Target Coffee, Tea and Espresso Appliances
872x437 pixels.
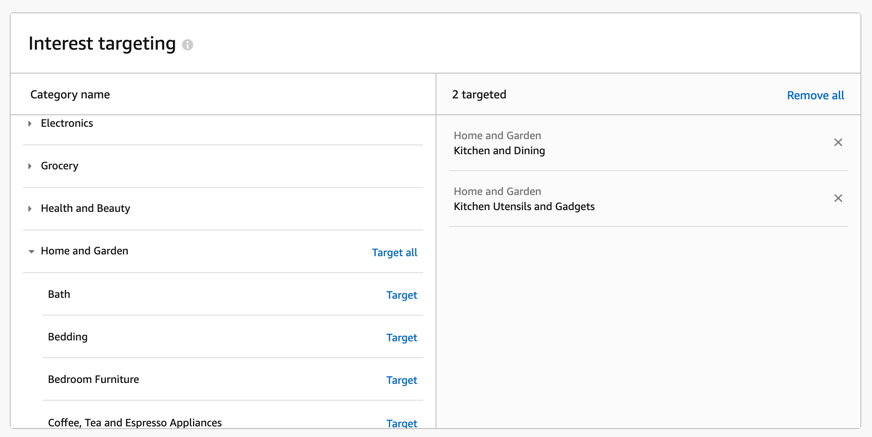[401, 423]
